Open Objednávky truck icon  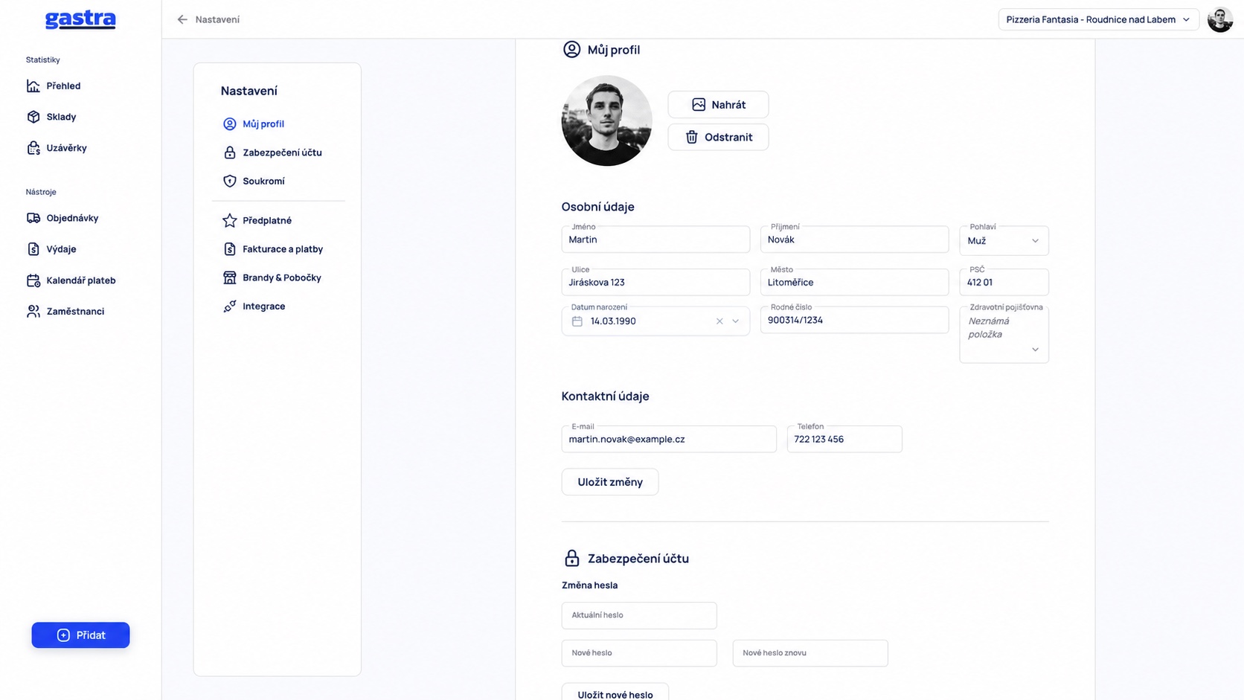pos(33,218)
